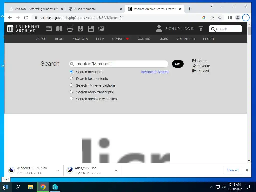Image resolution: width=256 pixels, height=192 pixels.
Task: Toggle the browser side panel
Action: (x=230, y=18)
